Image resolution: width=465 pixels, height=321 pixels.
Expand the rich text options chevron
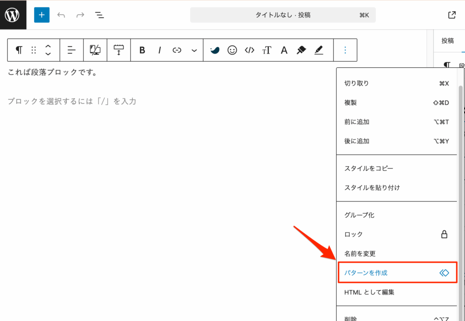coord(194,50)
